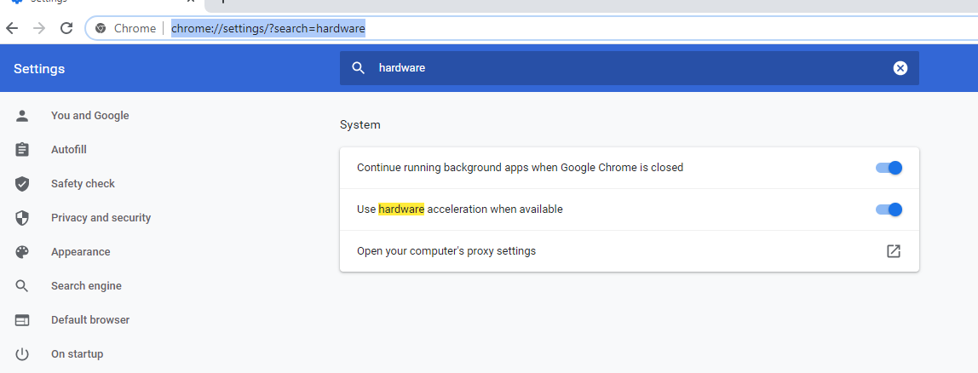Open Privacy and security settings
Viewport: 978px width, 373px height.
point(101,218)
